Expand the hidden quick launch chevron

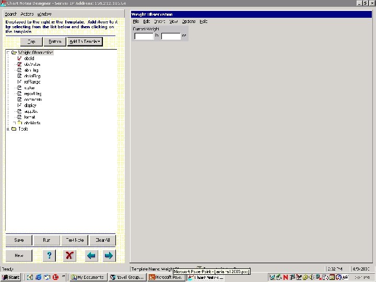point(63,276)
